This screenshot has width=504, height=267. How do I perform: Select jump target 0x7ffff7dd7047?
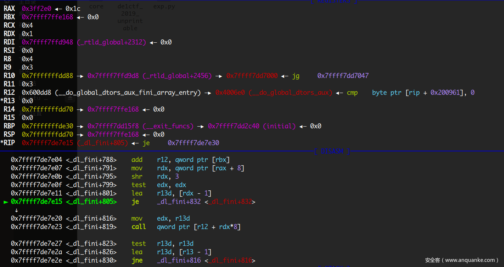pyautogui.click(x=343, y=76)
